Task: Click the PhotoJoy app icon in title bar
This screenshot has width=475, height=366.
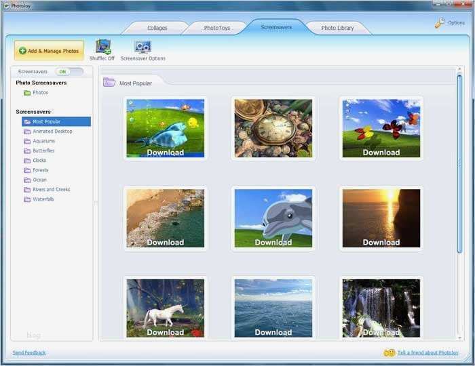Action: pos(6,5)
